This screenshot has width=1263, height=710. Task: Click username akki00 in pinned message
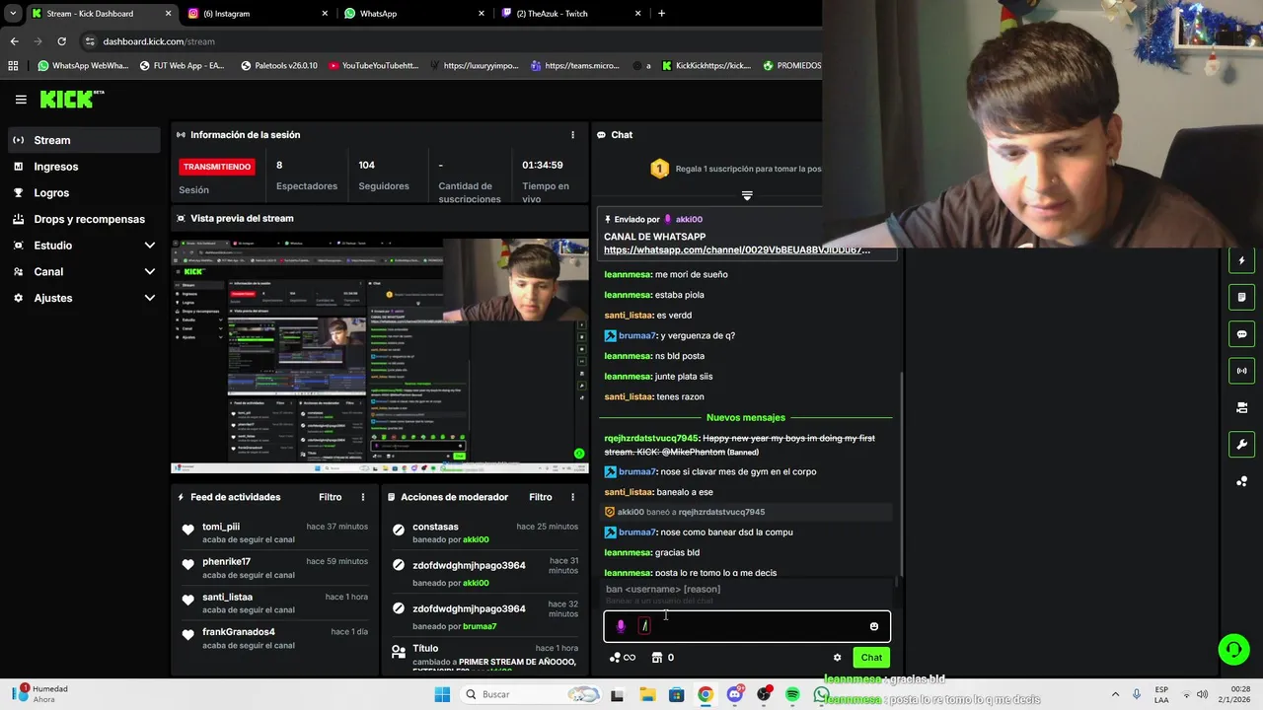click(689, 220)
